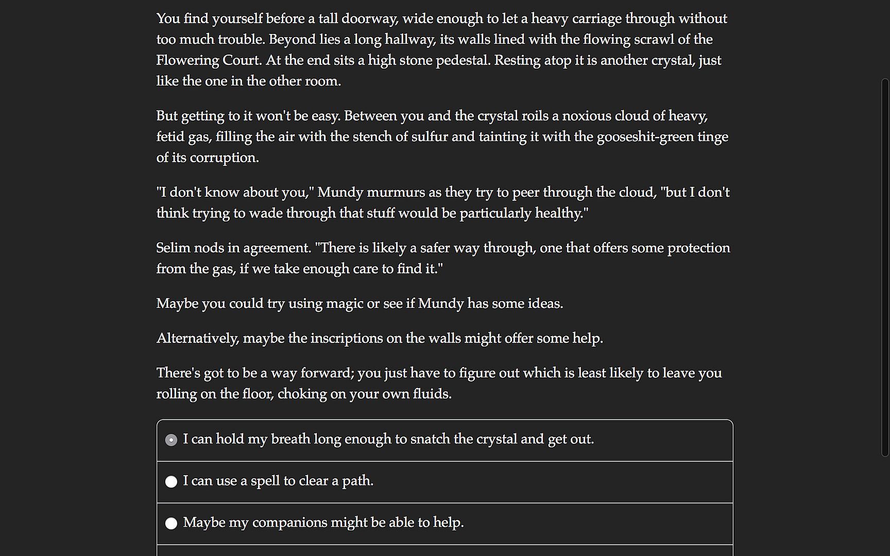The image size is (890, 556).
Task: Click the "Maybe my companions" option label
Action: click(x=323, y=523)
